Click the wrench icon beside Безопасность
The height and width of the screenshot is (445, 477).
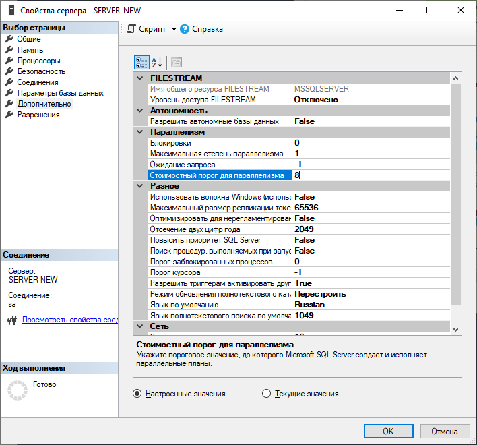[9, 71]
